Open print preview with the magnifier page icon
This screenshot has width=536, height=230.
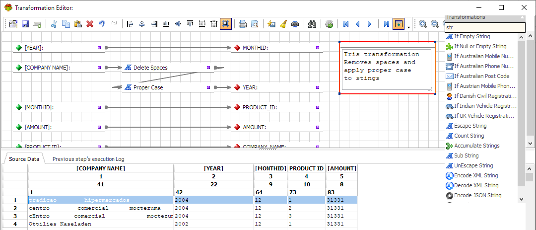[x=255, y=24]
